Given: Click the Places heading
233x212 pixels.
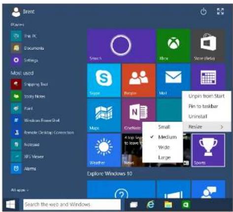Looking at the screenshot, I should pyautogui.click(x=17, y=25).
